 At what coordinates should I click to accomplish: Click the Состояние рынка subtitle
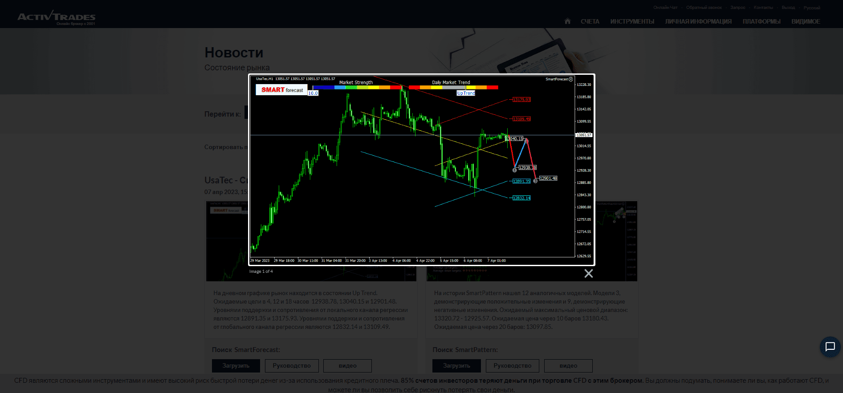point(237,68)
